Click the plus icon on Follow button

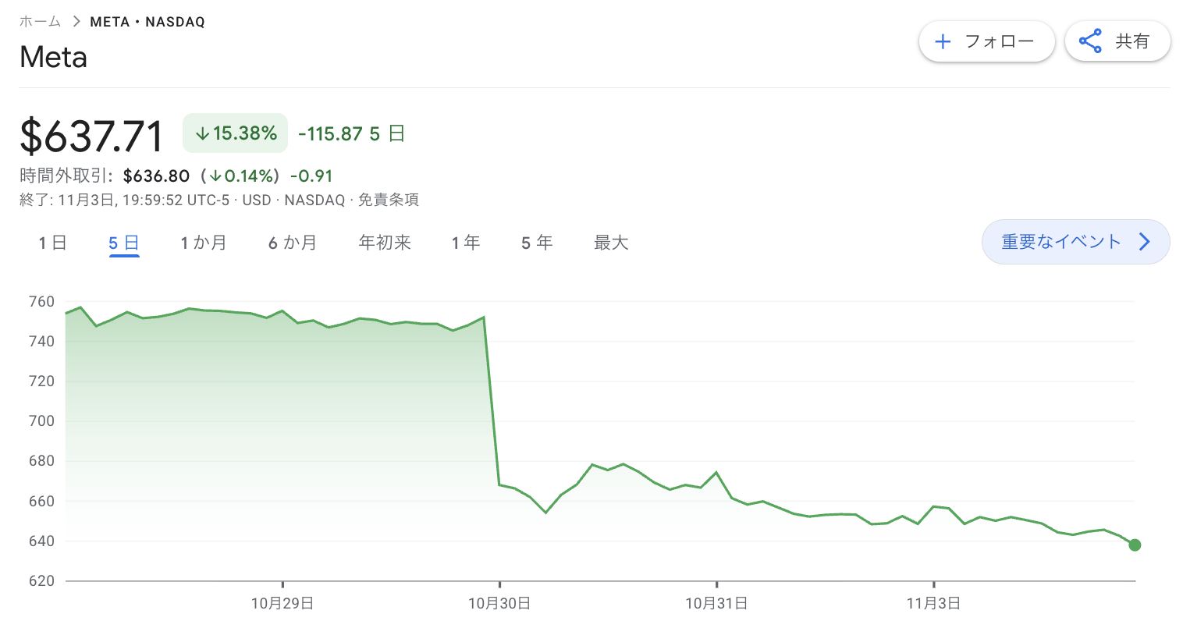[x=943, y=41]
